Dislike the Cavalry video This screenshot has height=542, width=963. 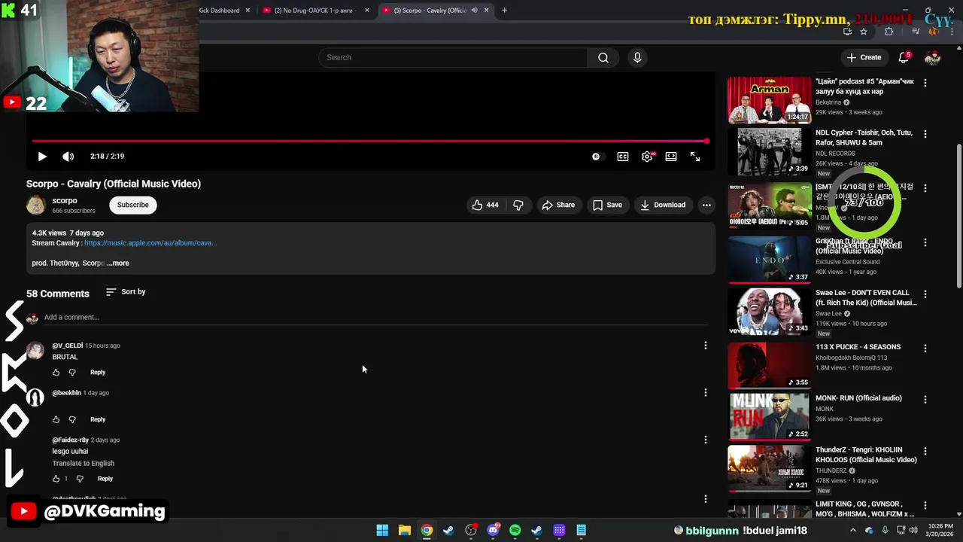pyautogui.click(x=518, y=205)
